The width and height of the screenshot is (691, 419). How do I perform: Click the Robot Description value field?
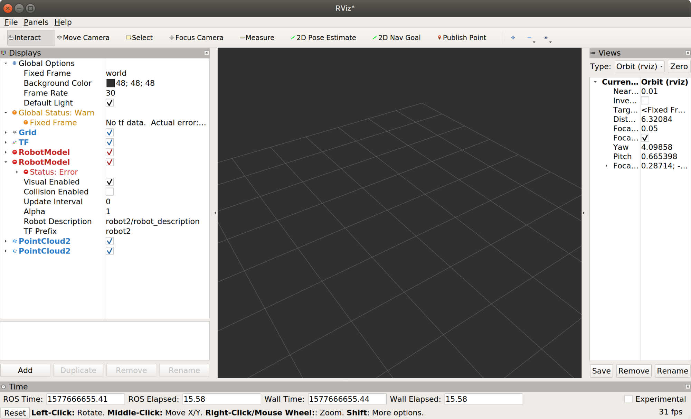(x=153, y=221)
